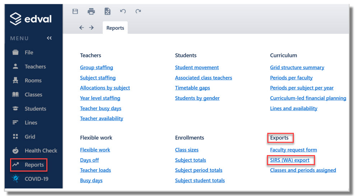Open the Group staffing report
The height and width of the screenshot is (196, 356).
(x=97, y=67)
